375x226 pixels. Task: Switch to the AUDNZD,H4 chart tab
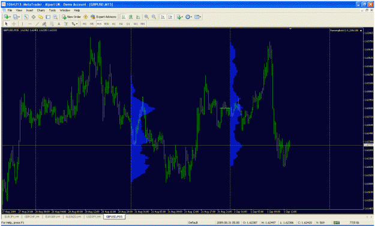(73, 216)
